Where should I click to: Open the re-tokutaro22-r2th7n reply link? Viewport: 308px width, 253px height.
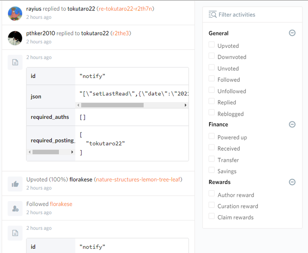tap(126, 8)
